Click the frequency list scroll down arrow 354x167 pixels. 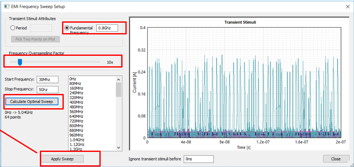119,147
